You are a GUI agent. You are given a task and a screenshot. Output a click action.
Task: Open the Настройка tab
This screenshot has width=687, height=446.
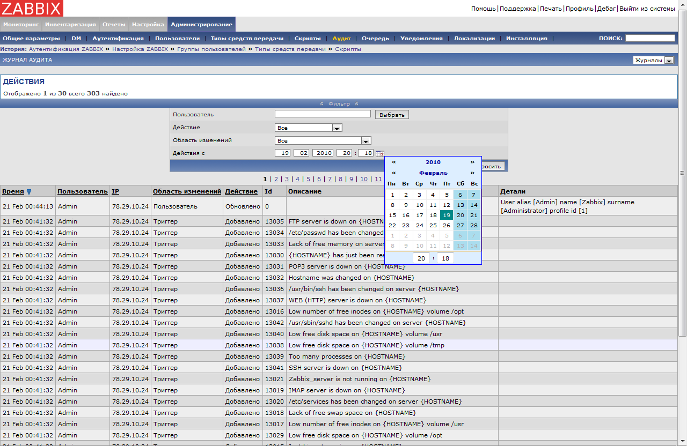148,24
